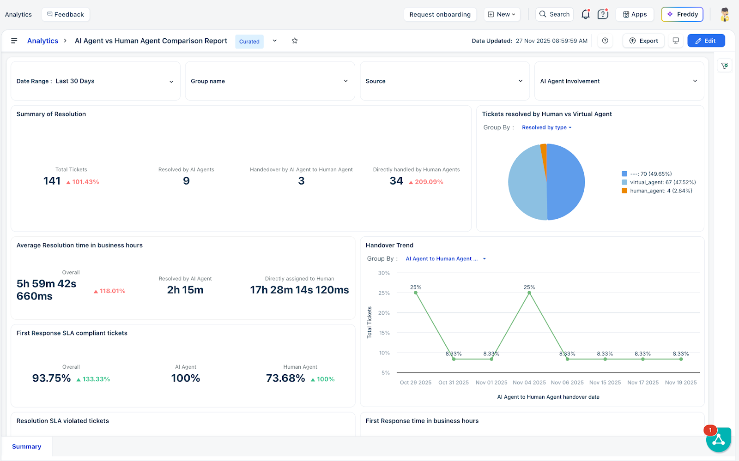Screen dimensions: 739x461
Task: Expand the report options chevron
Action: click(275, 41)
